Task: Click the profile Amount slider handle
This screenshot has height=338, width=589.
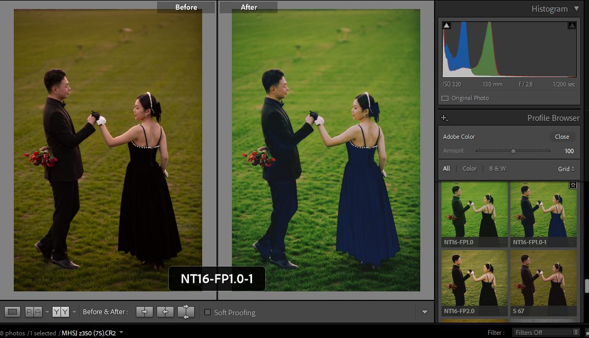Action: [x=513, y=151]
